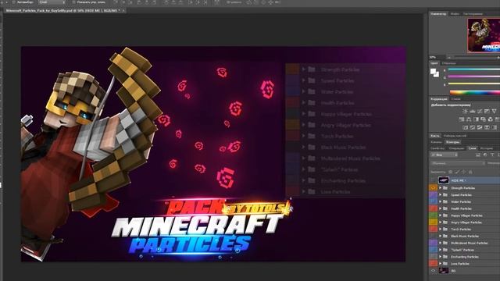
Task: Click the yellow color slider
Action: click(x=474, y=84)
